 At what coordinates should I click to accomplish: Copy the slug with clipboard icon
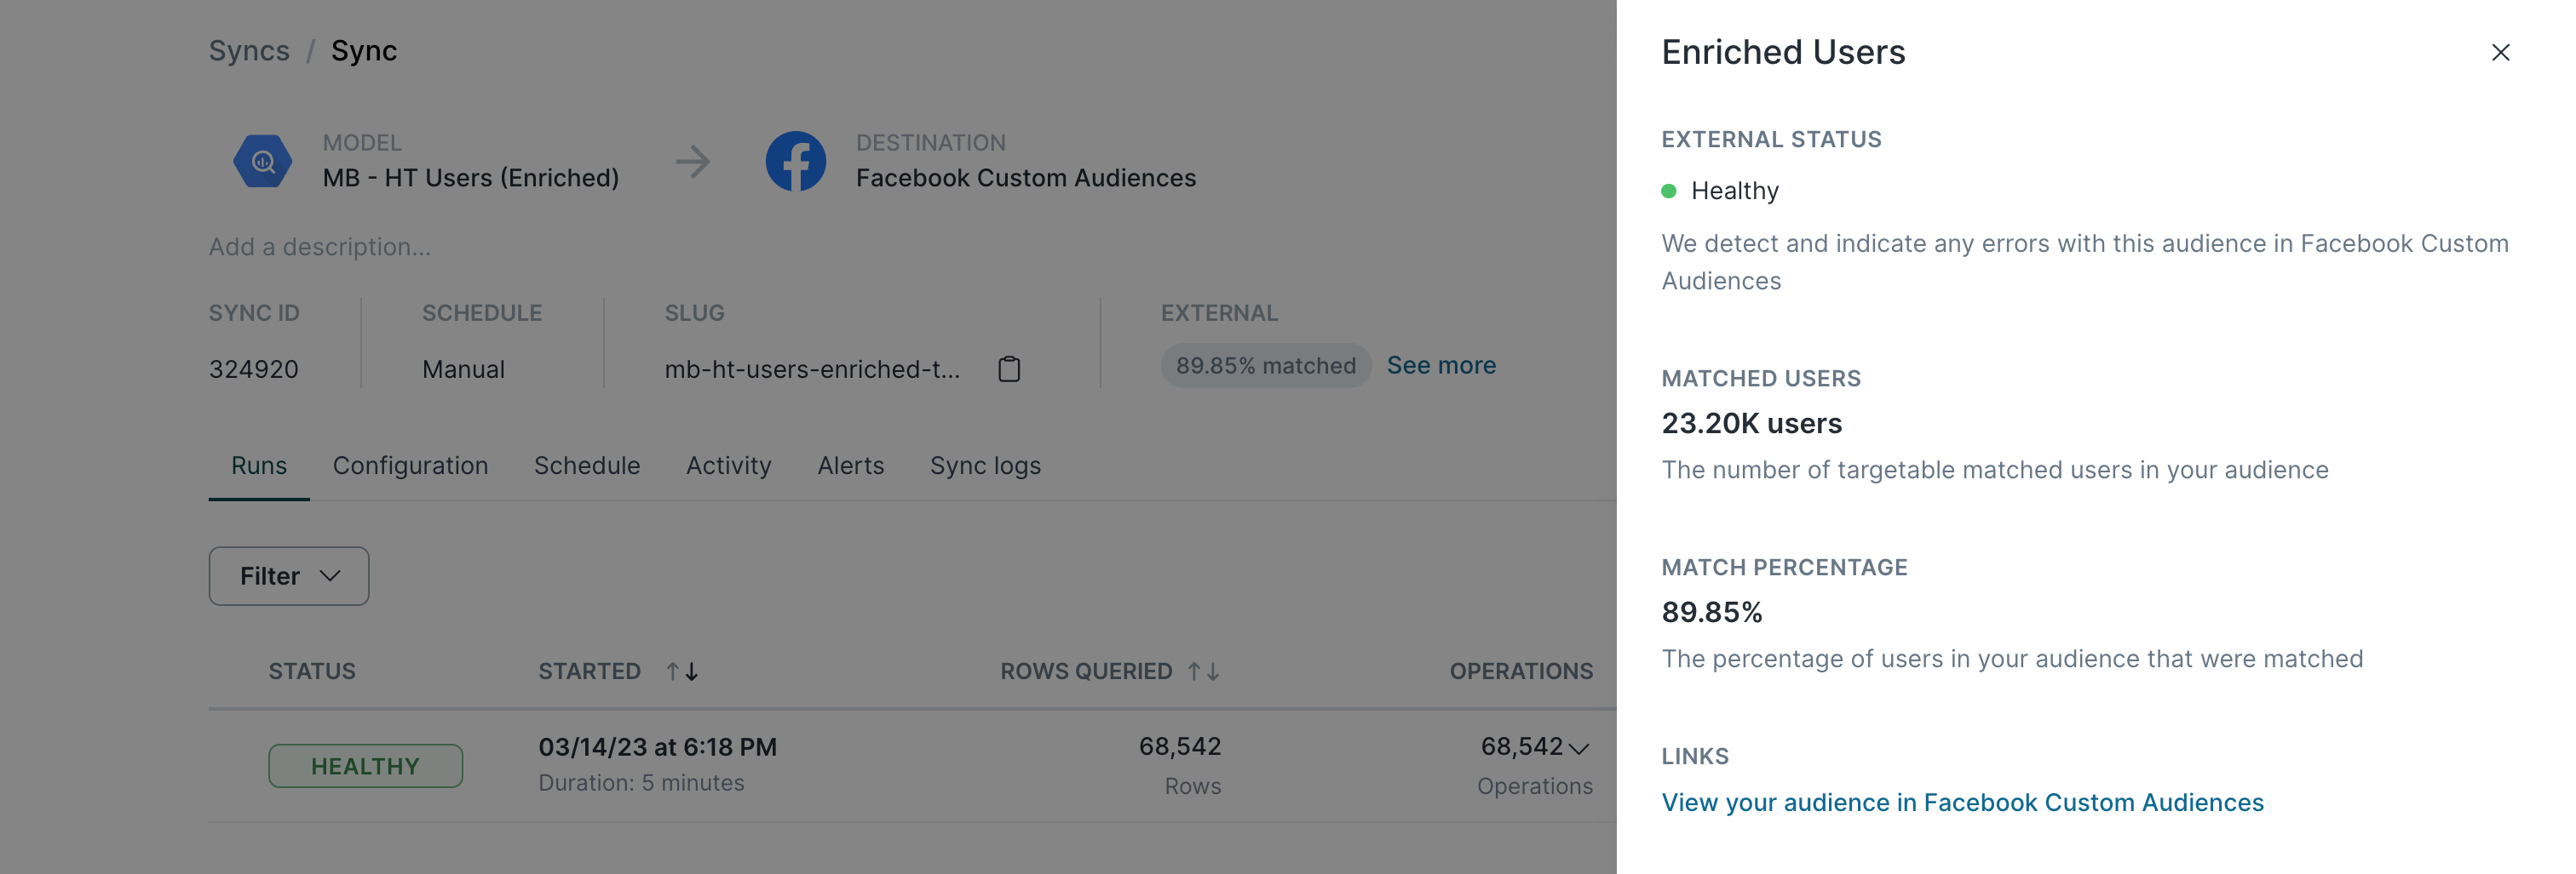coord(1009,368)
